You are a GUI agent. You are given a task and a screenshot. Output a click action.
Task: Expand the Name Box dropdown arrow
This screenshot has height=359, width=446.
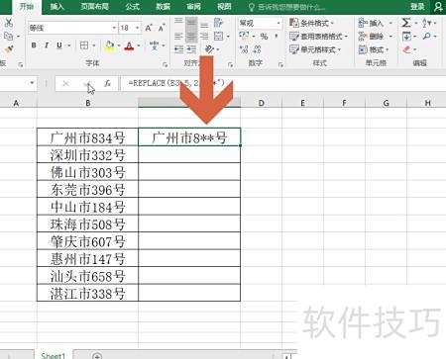click(x=32, y=83)
